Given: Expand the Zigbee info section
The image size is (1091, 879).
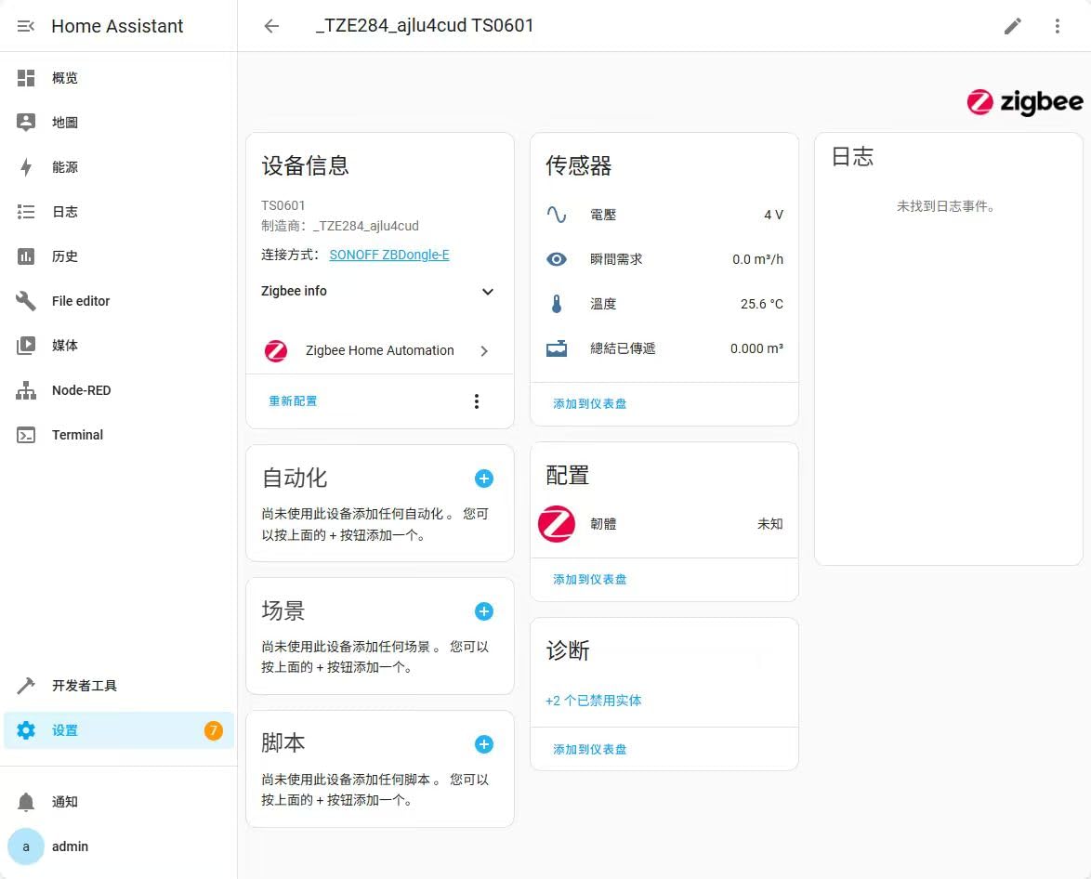Looking at the screenshot, I should pyautogui.click(x=379, y=291).
